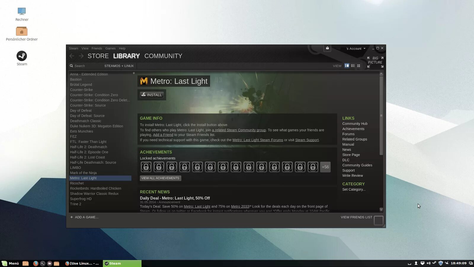Click the friends avatar box near View Friends List

378,220
